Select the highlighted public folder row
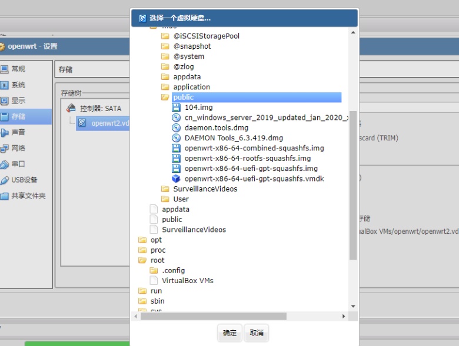The image size is (459, 346). pos(257,97)
